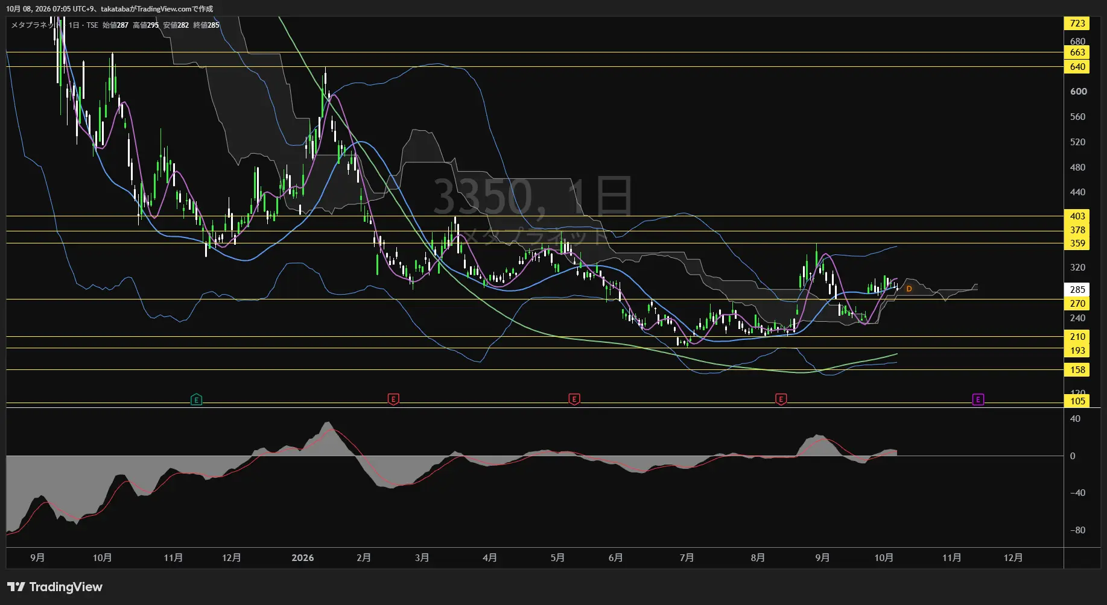Click the 10月 label near chart end
Screen dimensions: 1107x605
point(884,558)
